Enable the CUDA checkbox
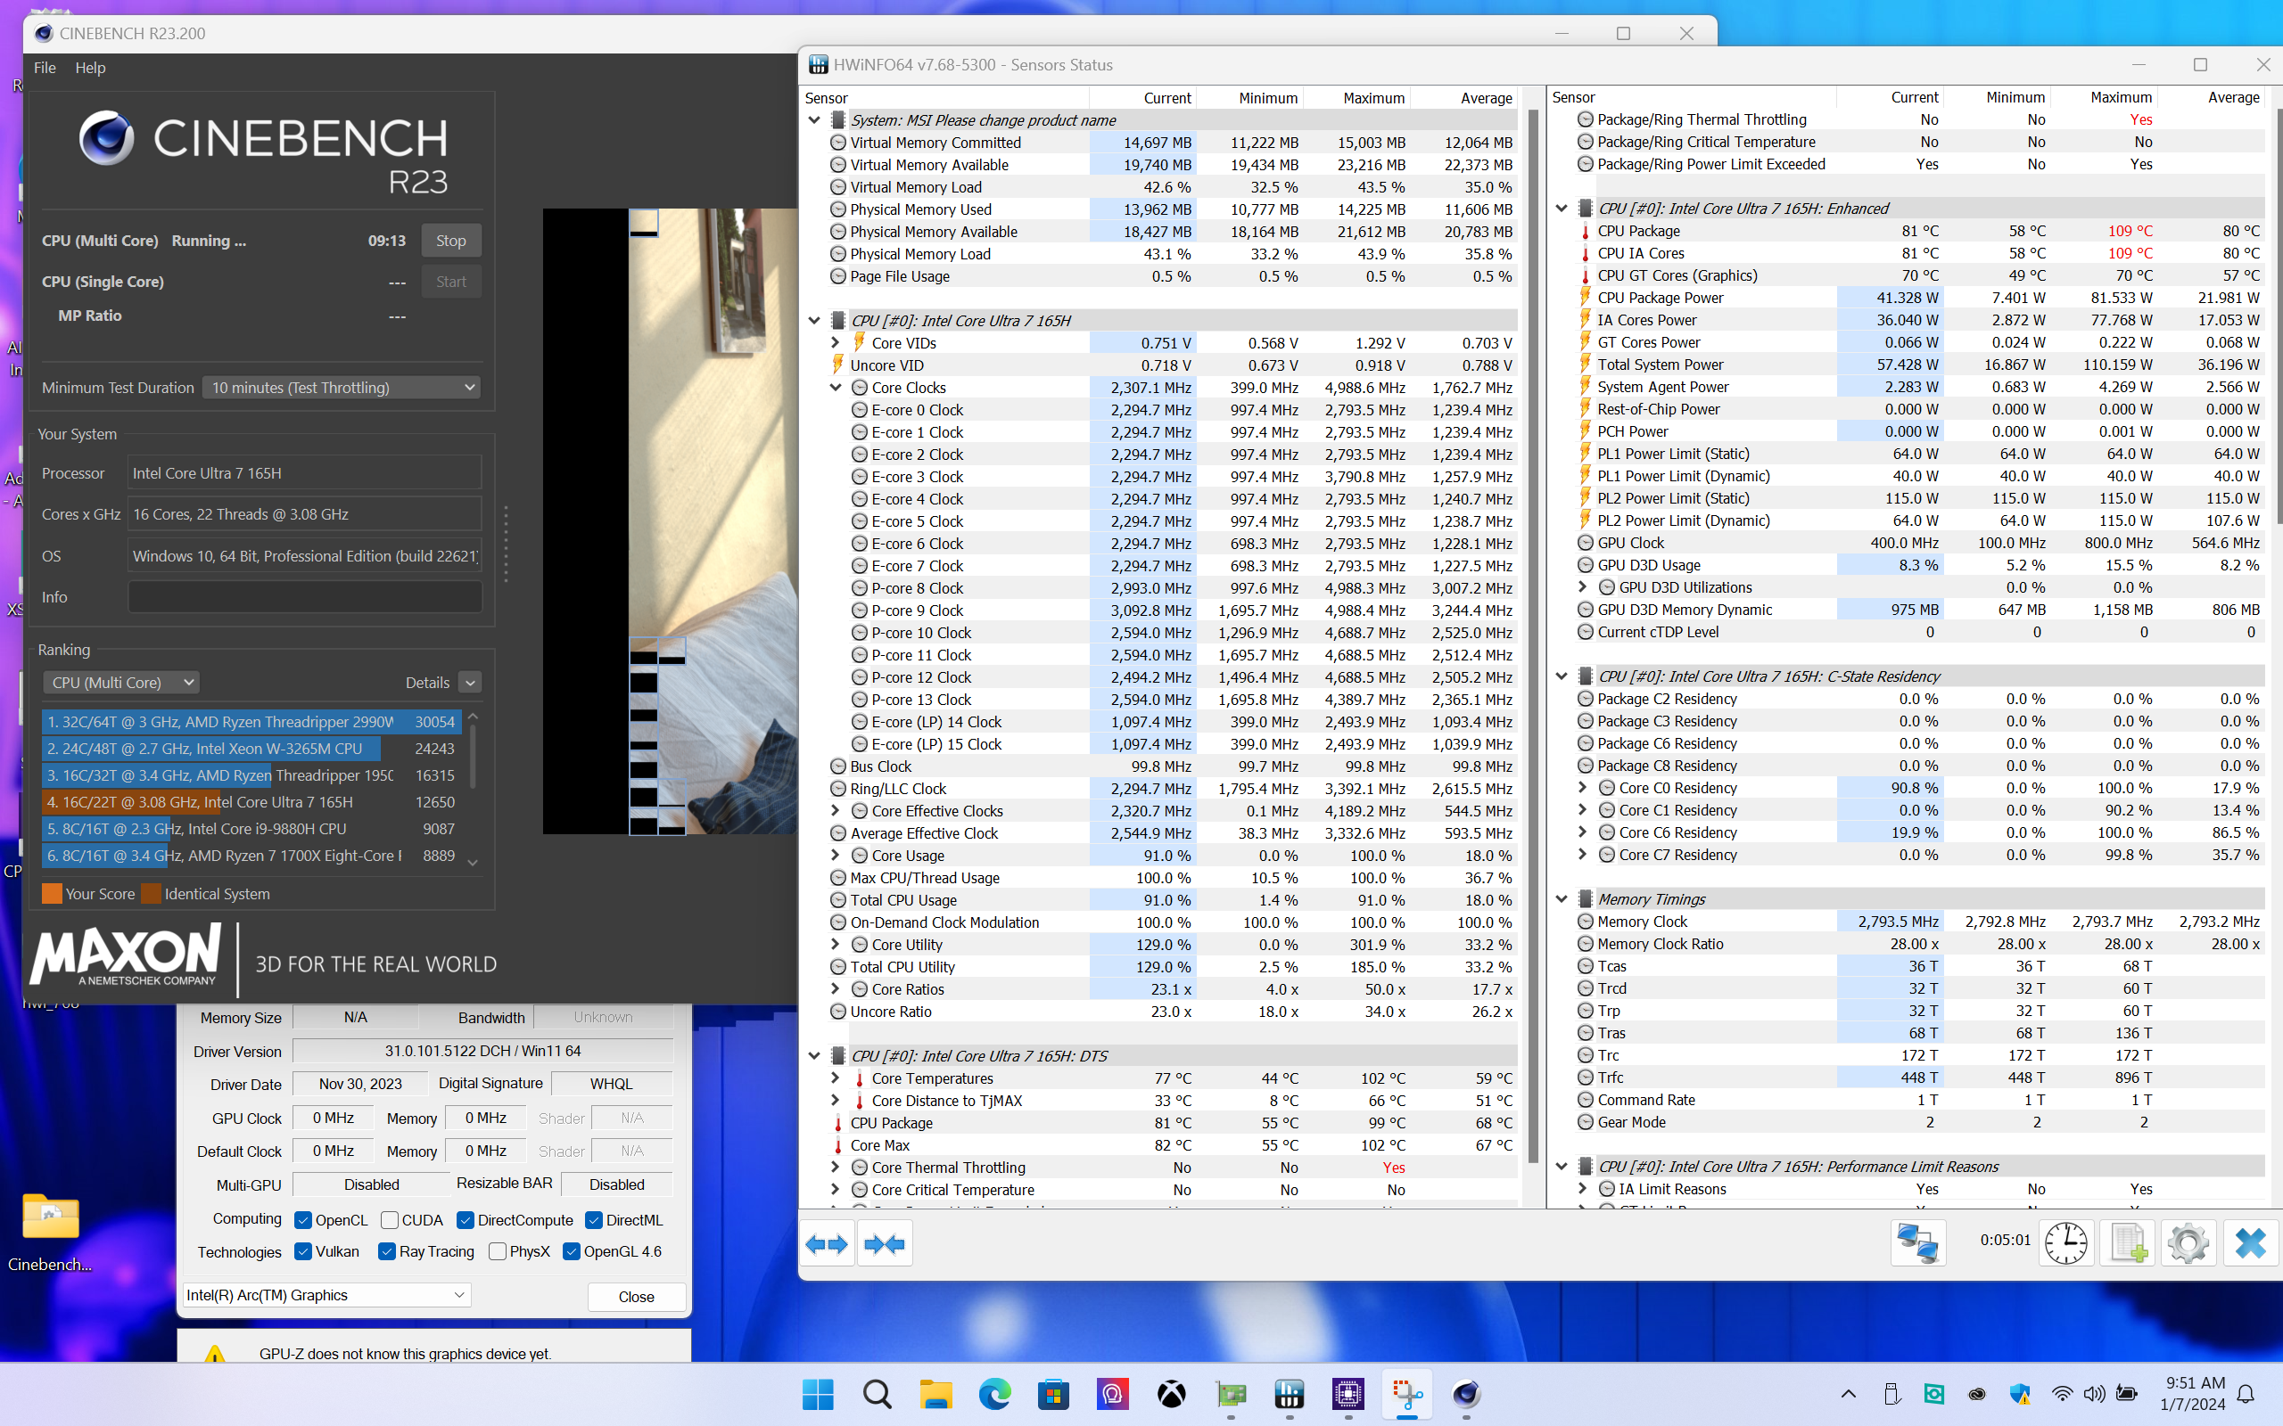This screenshot has width=2283, height=1426. tap(390, 1219)
